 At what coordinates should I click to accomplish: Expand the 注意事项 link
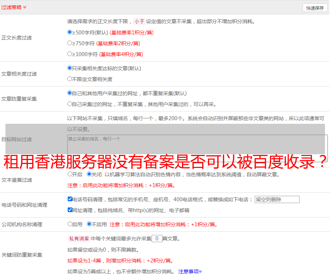tap(190, 271)
